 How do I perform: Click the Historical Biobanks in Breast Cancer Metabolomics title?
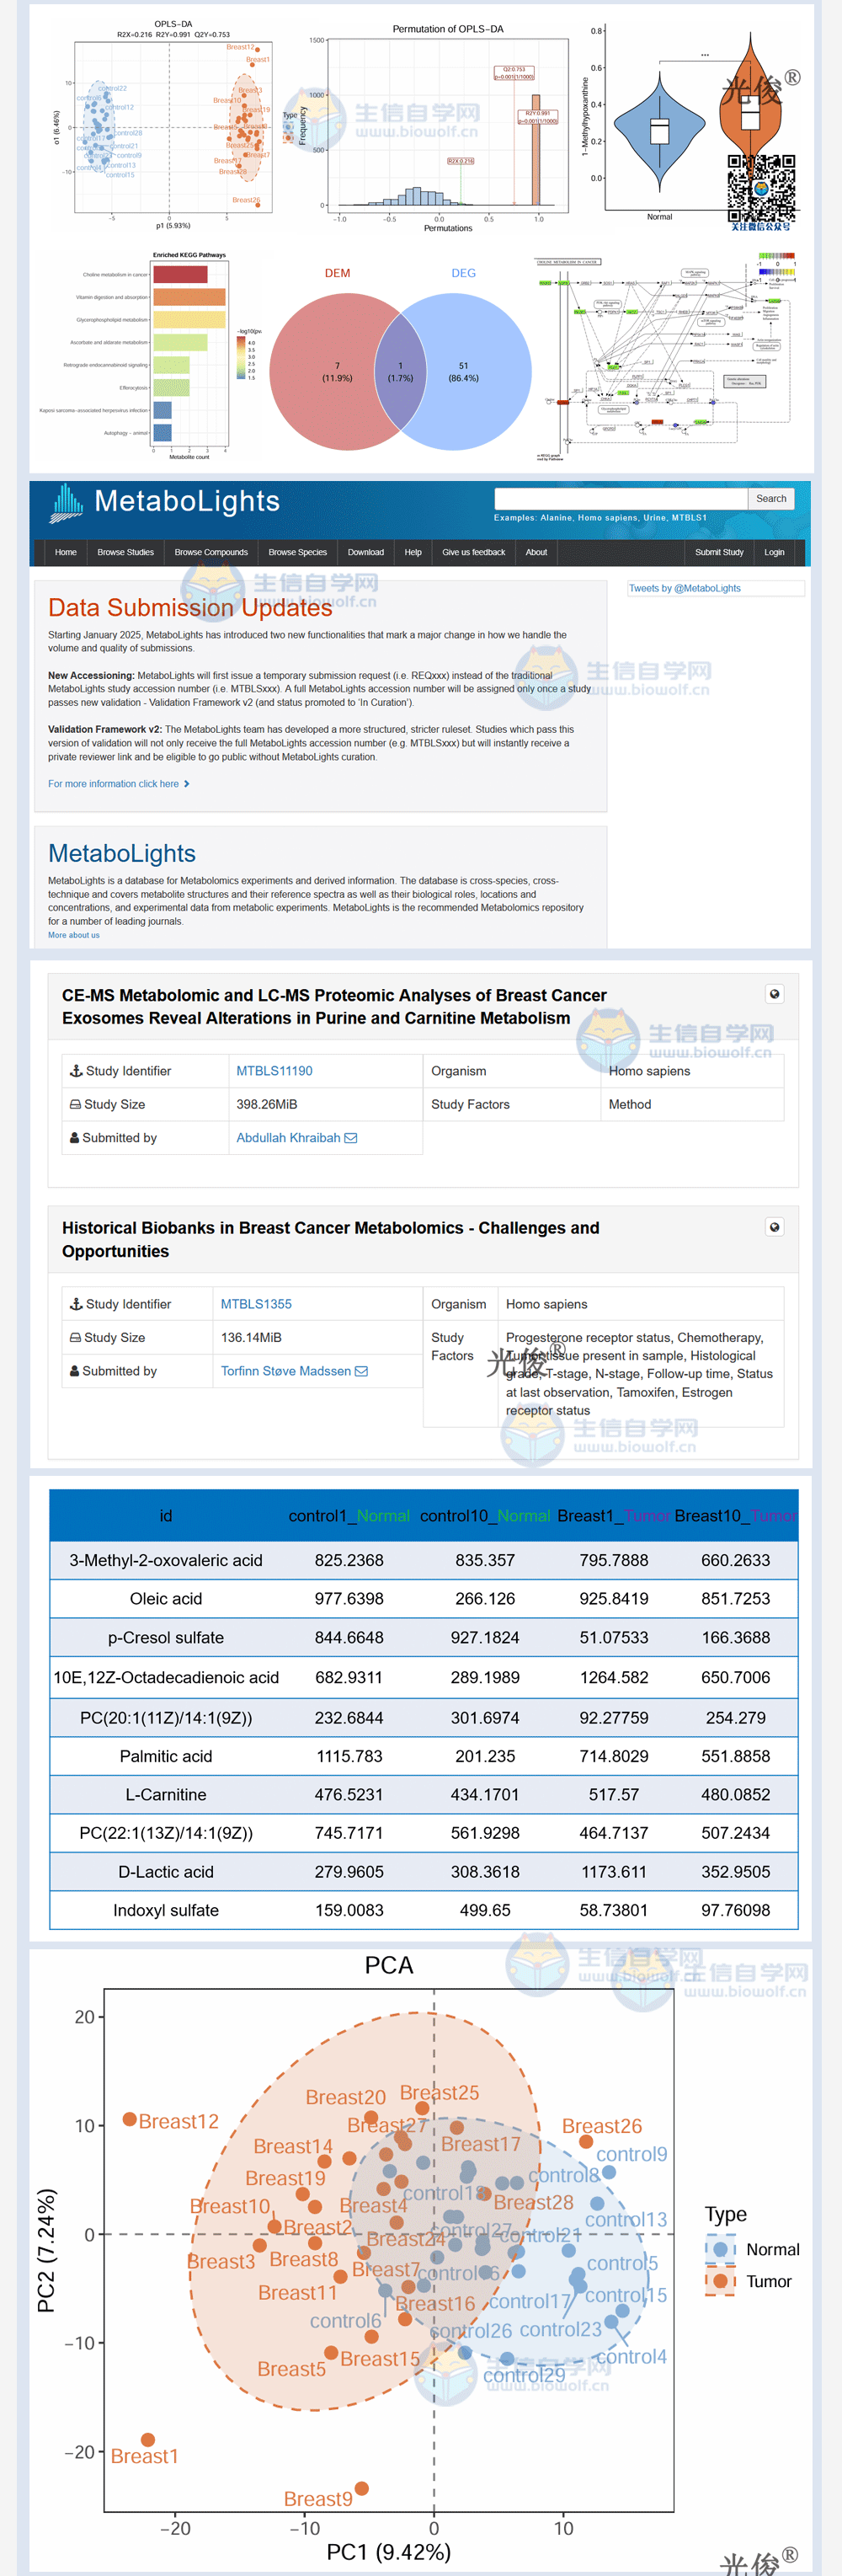point(331,1239)
